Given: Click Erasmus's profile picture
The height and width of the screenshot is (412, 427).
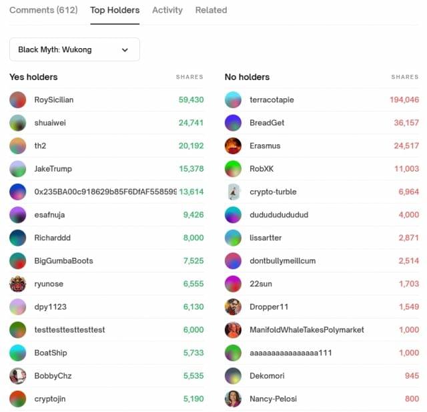Looking at the screenshot, I should [x=234, y=146].
